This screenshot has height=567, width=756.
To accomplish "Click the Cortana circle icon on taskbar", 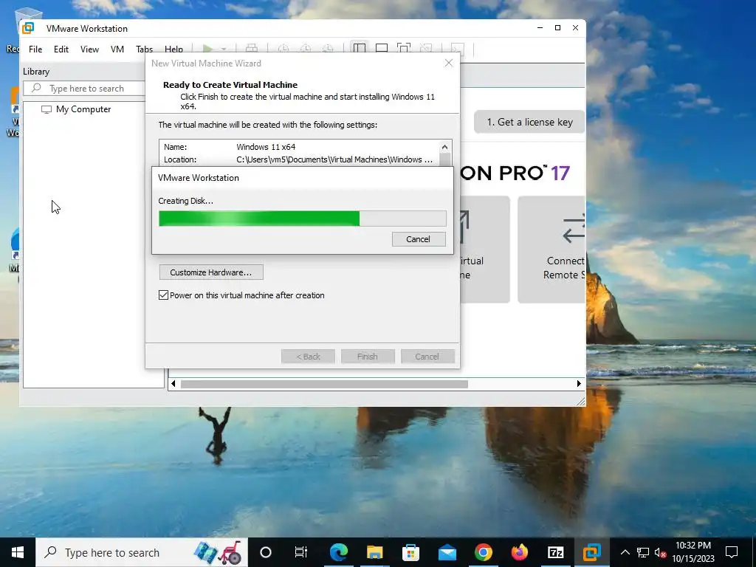I will (x=266, y=552).
